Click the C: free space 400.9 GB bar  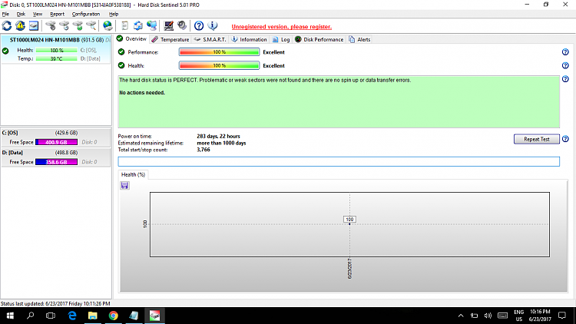tap(56, 142)
